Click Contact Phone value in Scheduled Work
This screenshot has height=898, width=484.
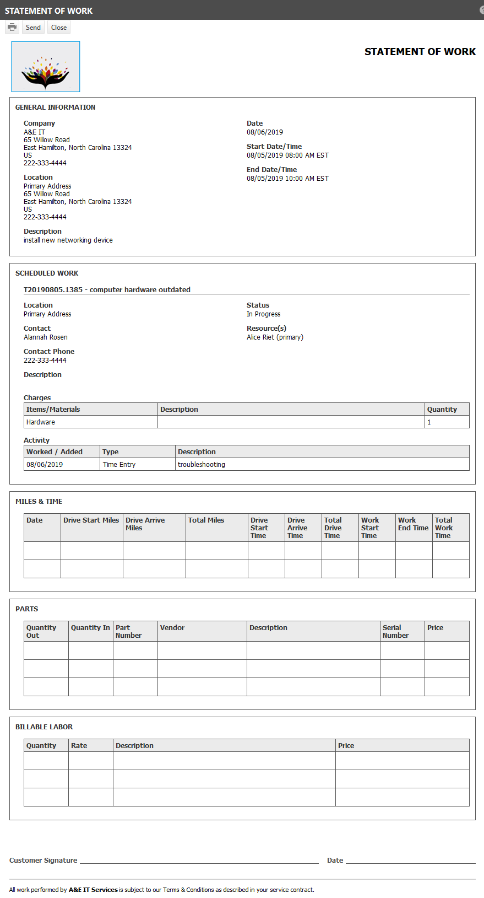click(45, 361)
